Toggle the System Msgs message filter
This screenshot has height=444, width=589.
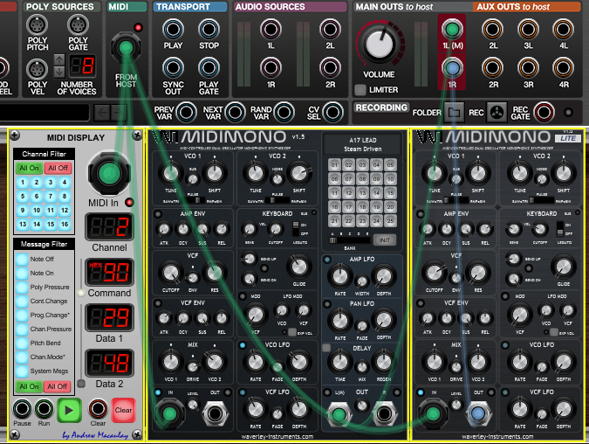[x=22, y=371]
